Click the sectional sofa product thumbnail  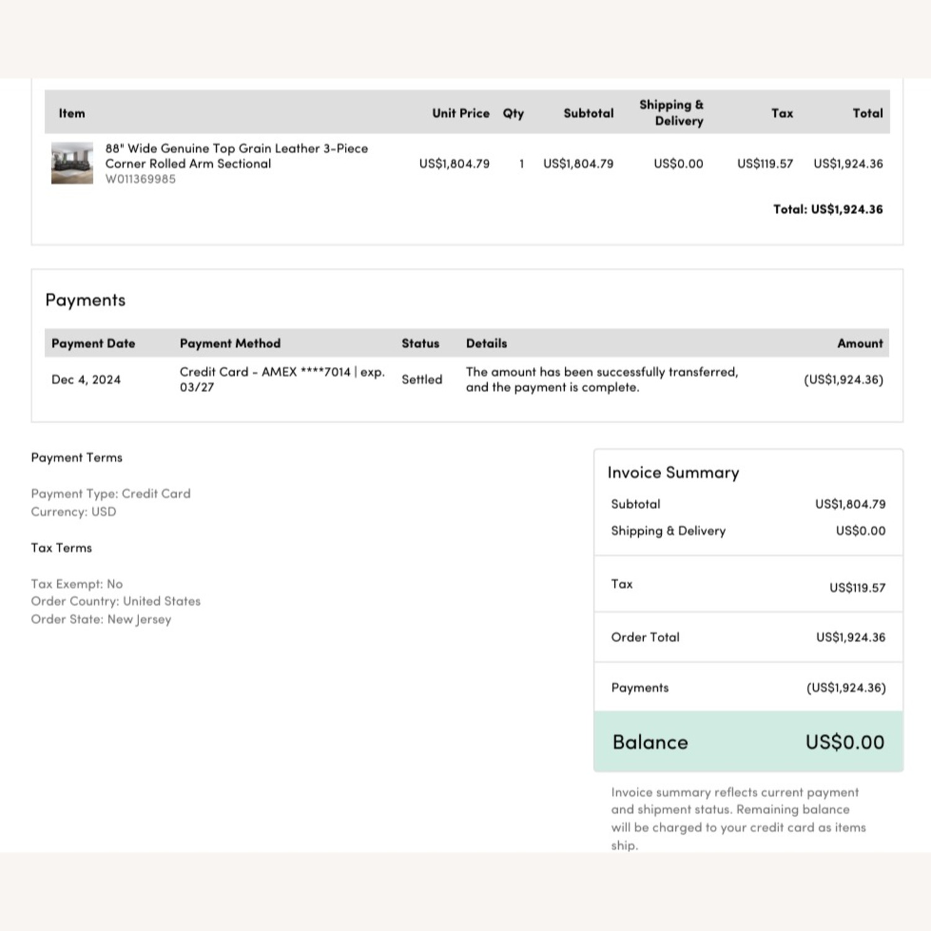[x=72, y=163]
